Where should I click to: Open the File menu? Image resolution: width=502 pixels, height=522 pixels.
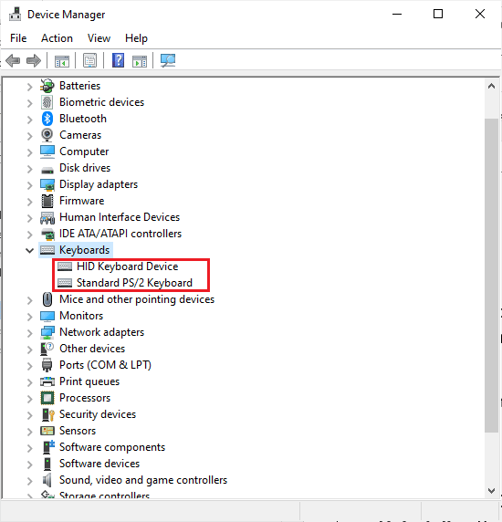coord(18,38)
